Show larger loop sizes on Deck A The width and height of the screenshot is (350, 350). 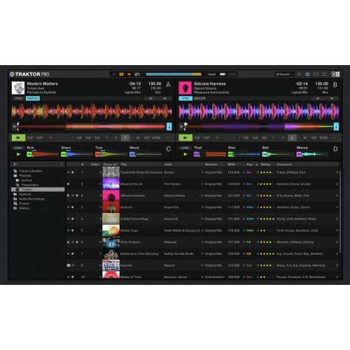point(132,138)
